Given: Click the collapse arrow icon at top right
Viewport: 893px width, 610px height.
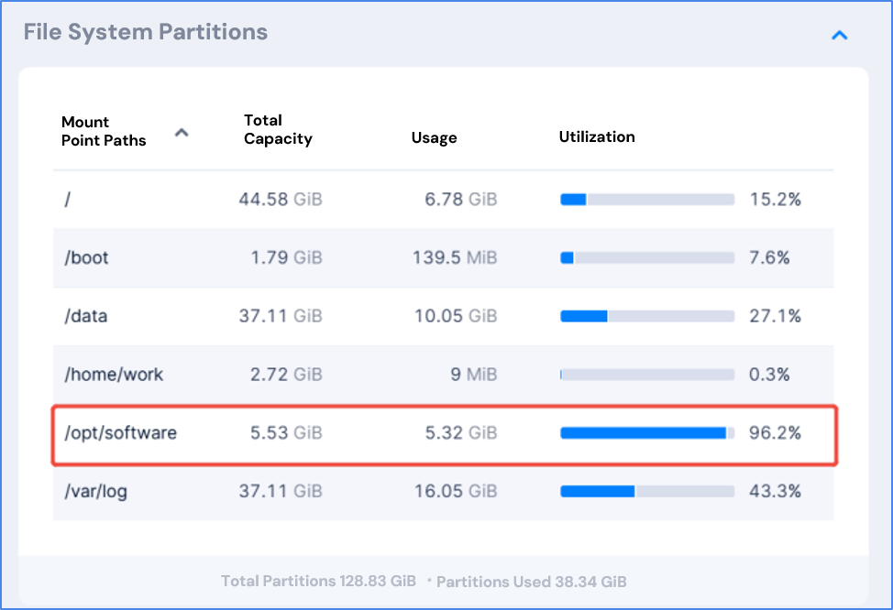Looking at the screenshot, I should point(840,34).
